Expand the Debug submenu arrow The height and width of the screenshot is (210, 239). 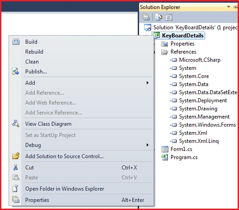tap(147, 145)
